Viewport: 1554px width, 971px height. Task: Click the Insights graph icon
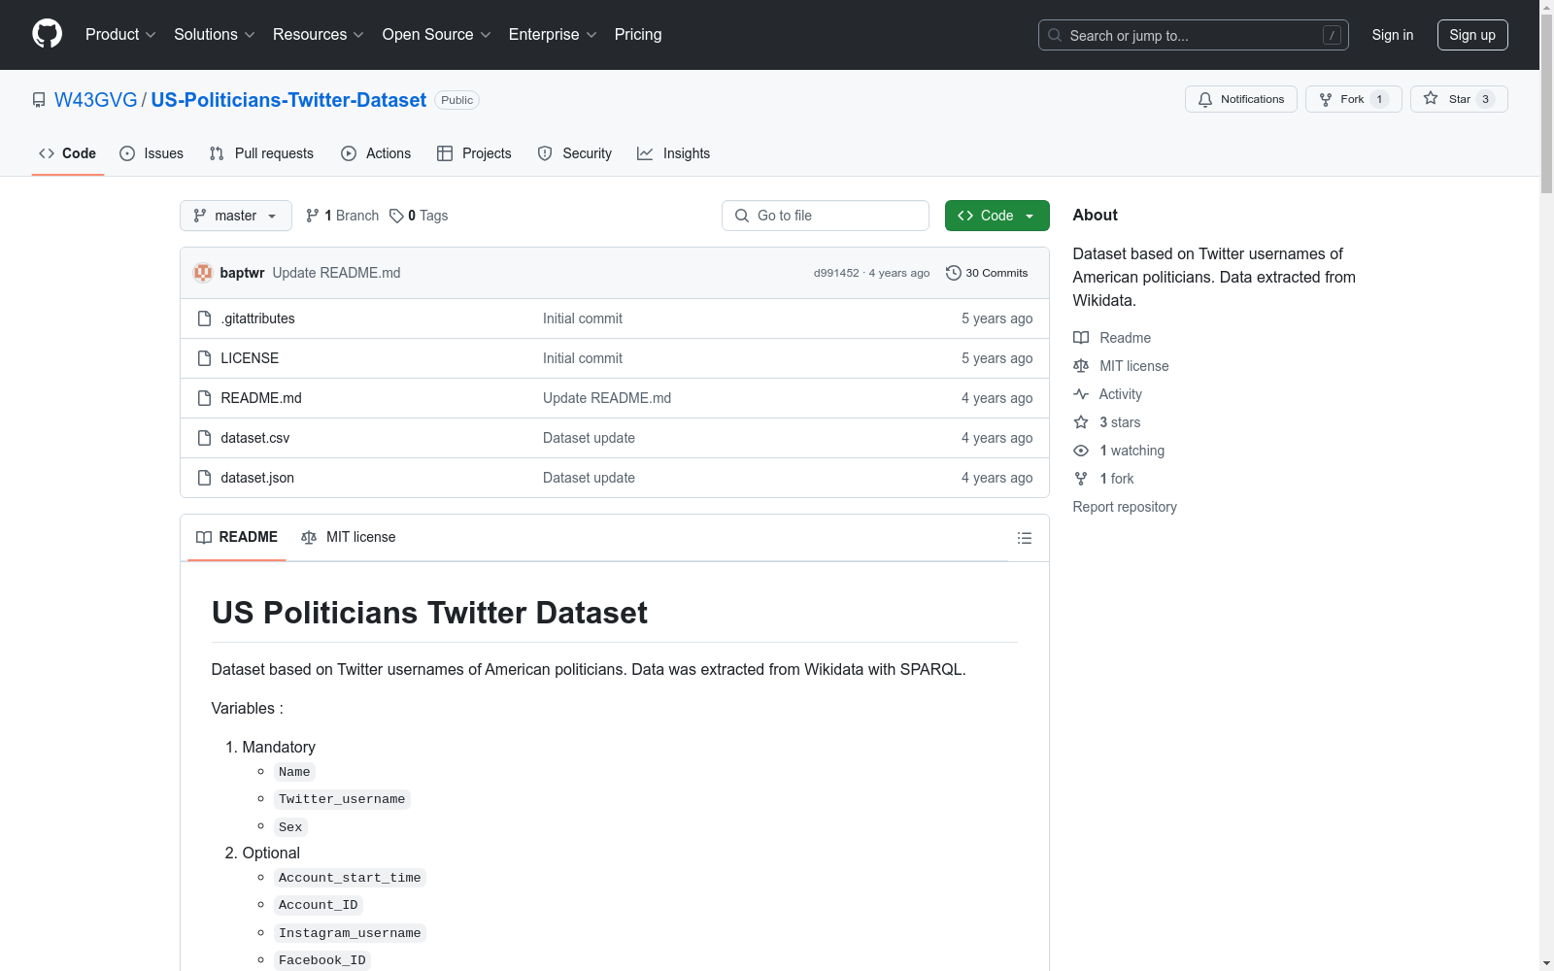645,153
